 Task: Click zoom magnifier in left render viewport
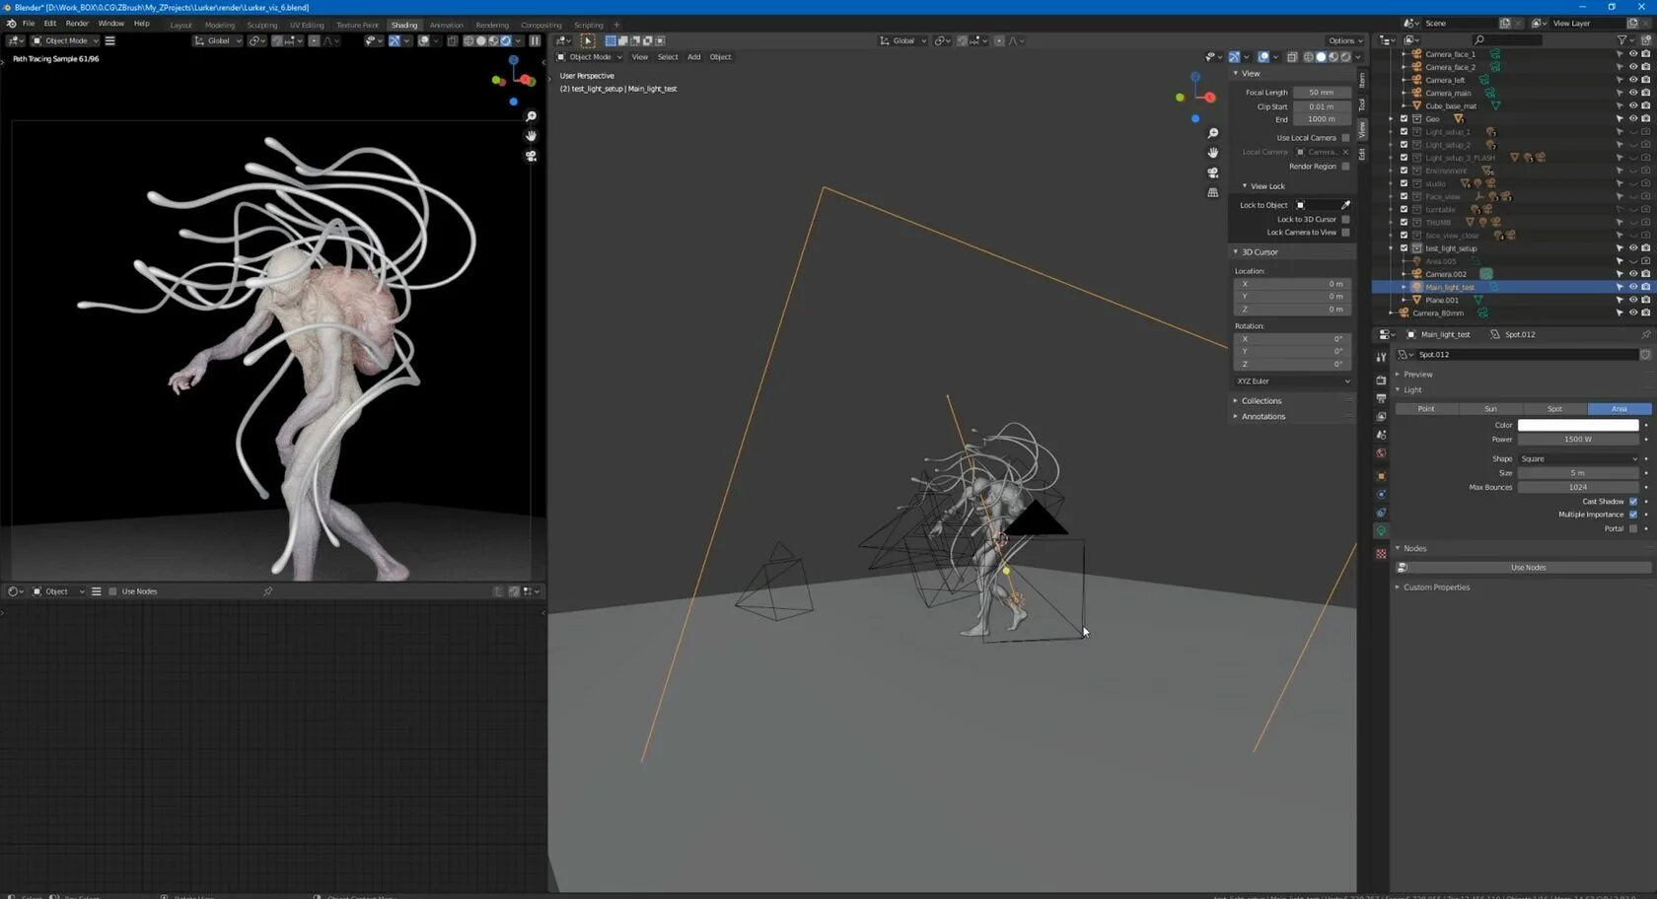(x=531, y=116)
